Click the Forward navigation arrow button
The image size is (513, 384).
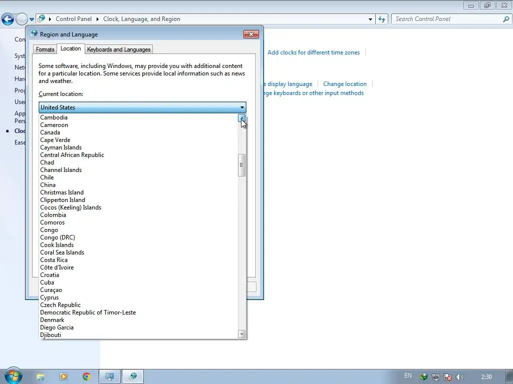[x=22, y=19]
